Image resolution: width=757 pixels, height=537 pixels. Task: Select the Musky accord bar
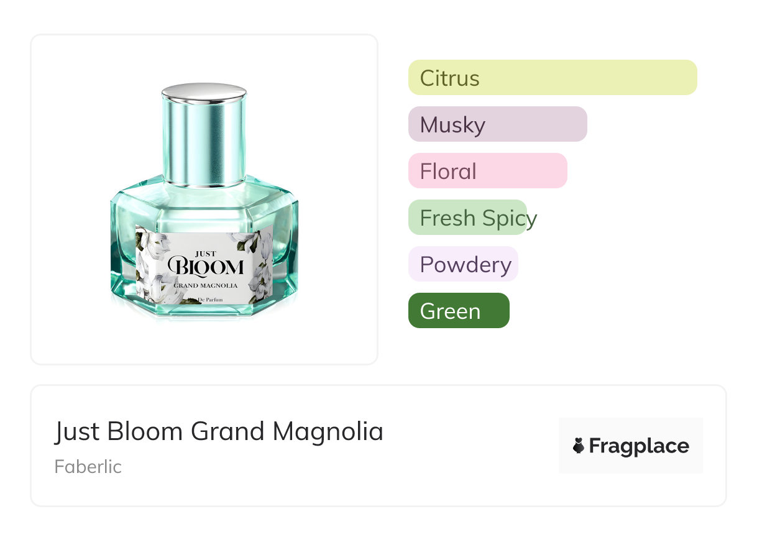click(x=497, y=124)
